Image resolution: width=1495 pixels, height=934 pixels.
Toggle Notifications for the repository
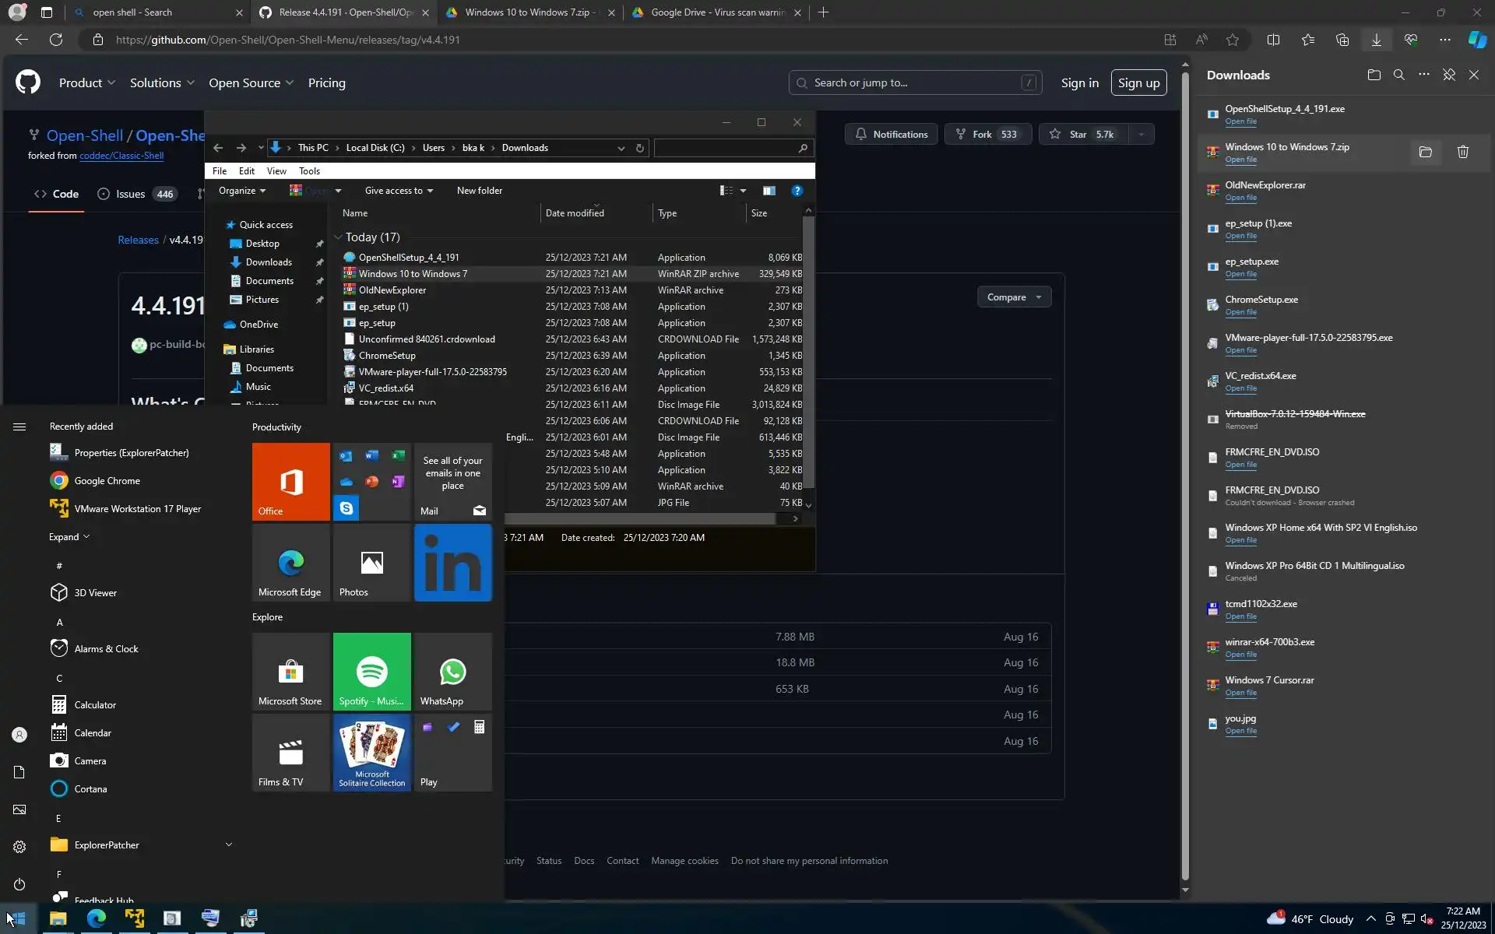click(891, 134)
